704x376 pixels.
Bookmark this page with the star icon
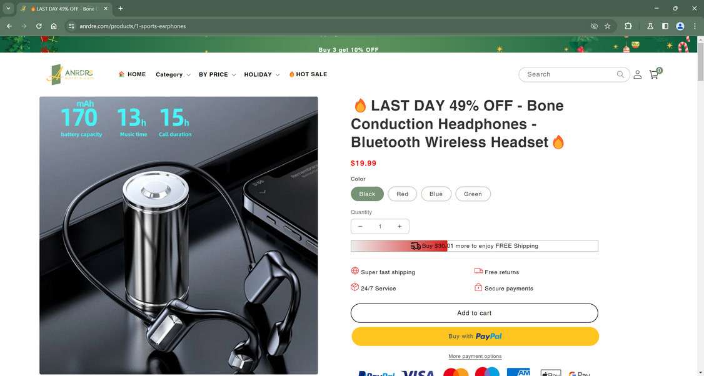(x=608, y=26)
